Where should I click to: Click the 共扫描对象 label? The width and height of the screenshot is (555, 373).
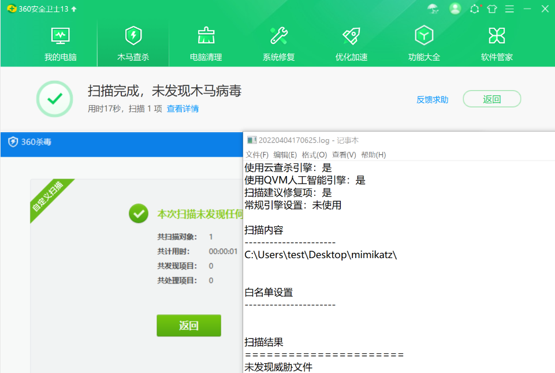[177, 237]
